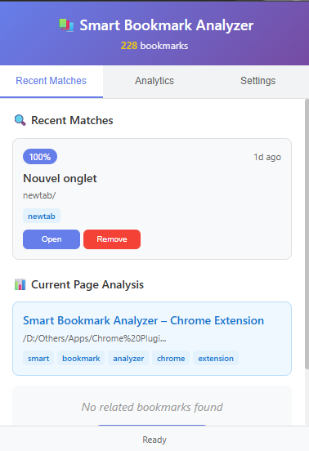Click the magnifier icon beside Recent Matches
This screenshot has height=451, width=309.
point(20,120)
